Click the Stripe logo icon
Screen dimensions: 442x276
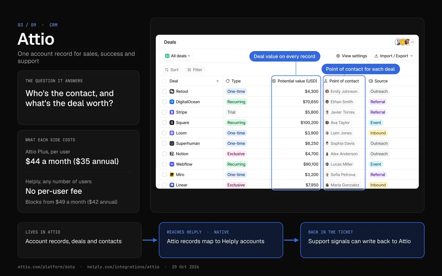point(172,112)
